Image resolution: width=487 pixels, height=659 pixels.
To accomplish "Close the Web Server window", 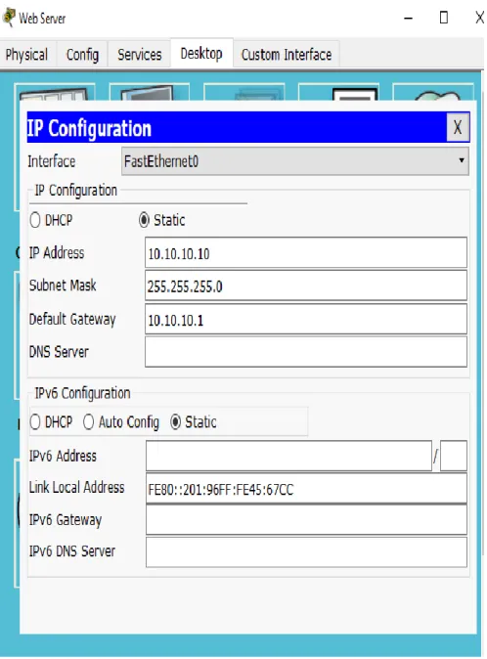I will [x=479, y=18].
